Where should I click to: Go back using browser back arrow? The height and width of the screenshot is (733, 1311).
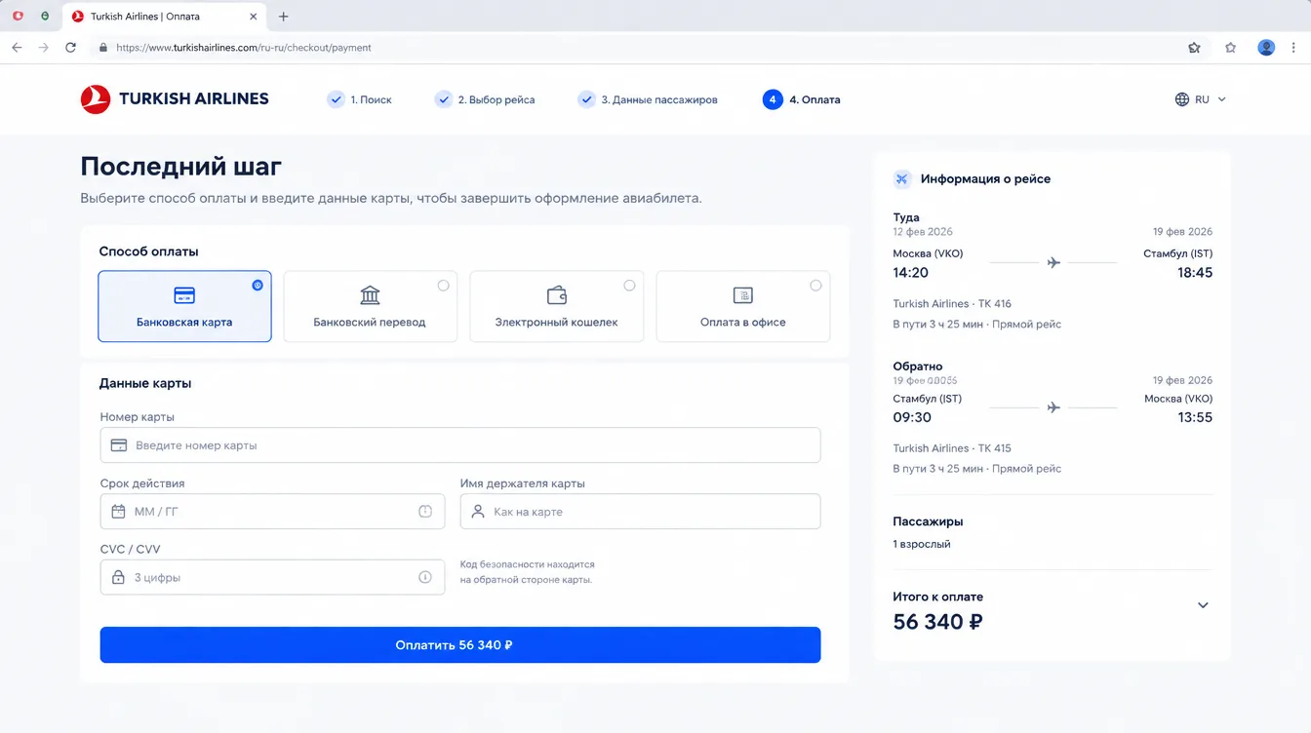click(17, 47)
